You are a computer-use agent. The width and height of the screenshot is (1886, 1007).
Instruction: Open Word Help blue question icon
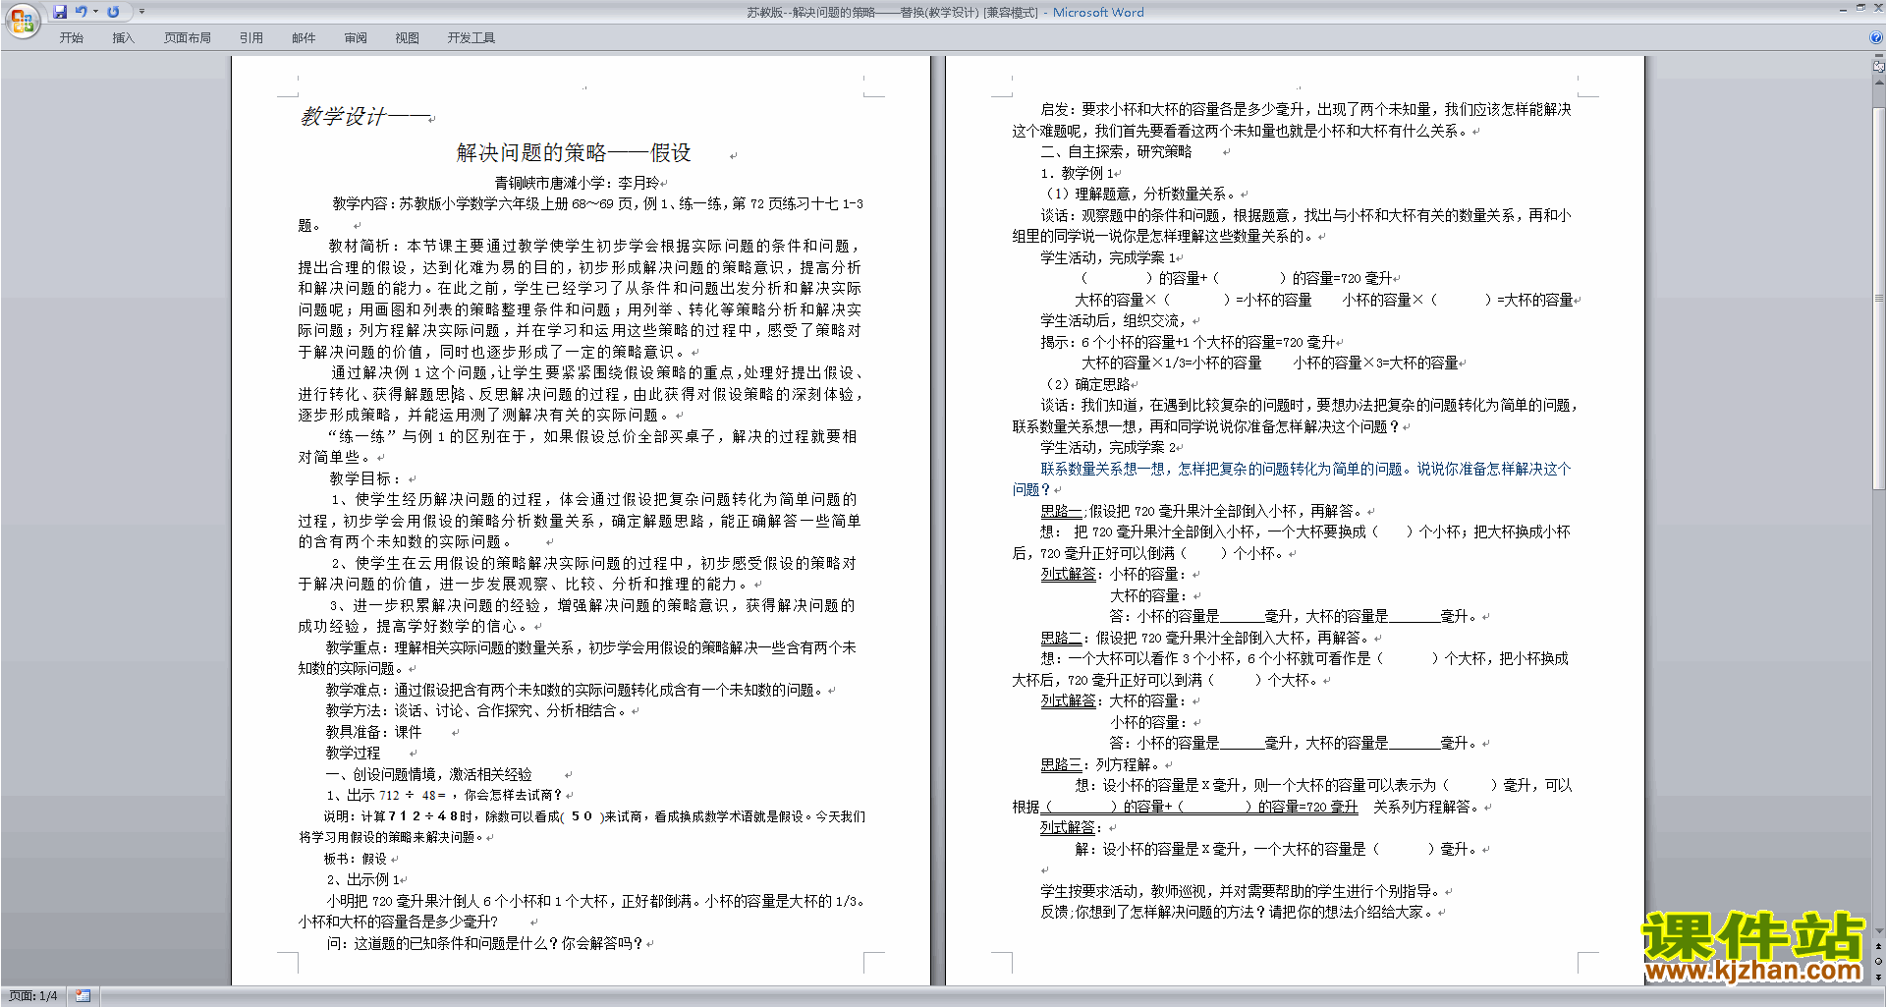coord(1876,37)
